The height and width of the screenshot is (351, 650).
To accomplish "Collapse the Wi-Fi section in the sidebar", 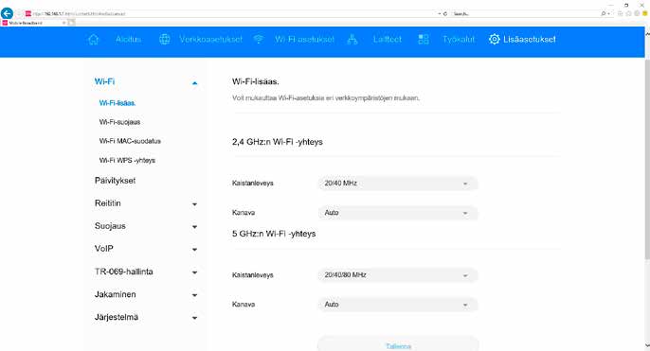I will point(194,83).
